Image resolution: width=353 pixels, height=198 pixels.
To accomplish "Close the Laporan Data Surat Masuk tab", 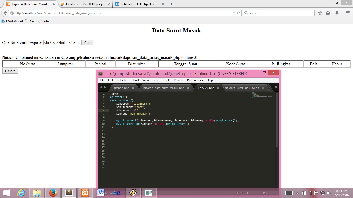I will (x=54, y=4).
